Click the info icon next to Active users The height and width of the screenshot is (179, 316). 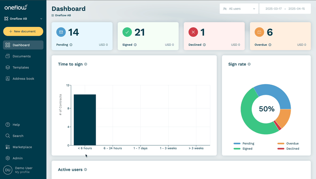tap(85, 170)
